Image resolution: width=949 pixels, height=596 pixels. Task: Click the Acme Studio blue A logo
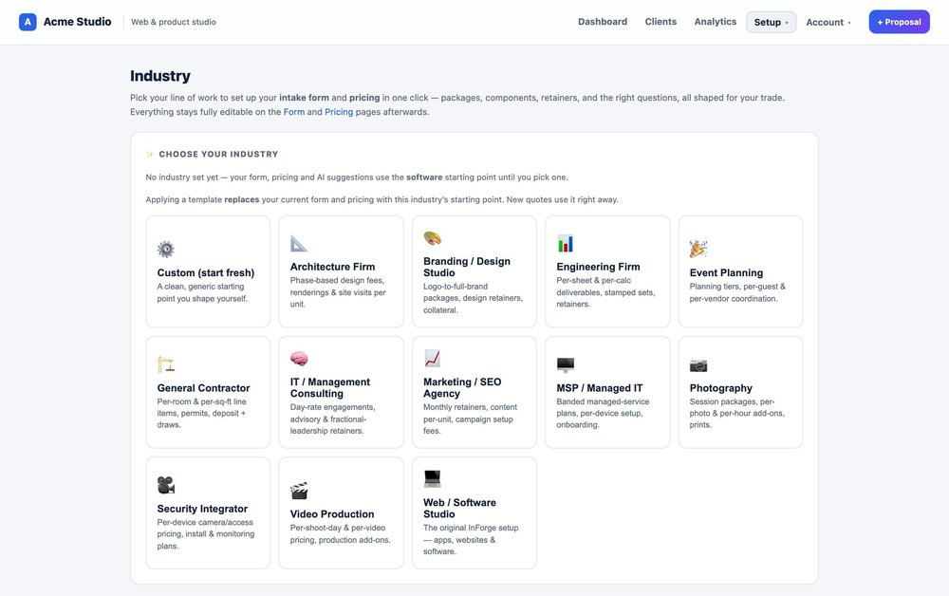[x=28, y=22]
